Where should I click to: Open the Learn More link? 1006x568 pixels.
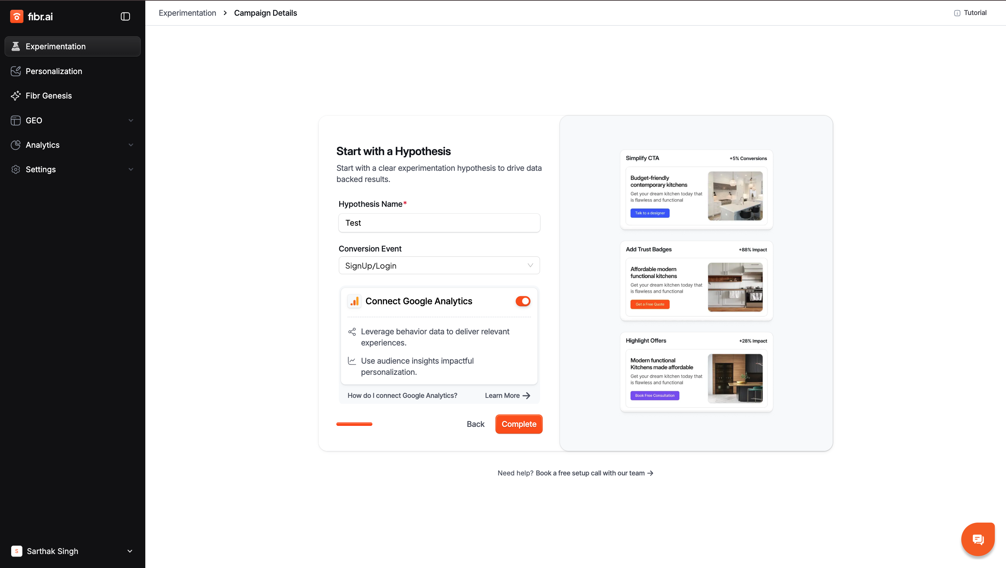tap(507, 396)
